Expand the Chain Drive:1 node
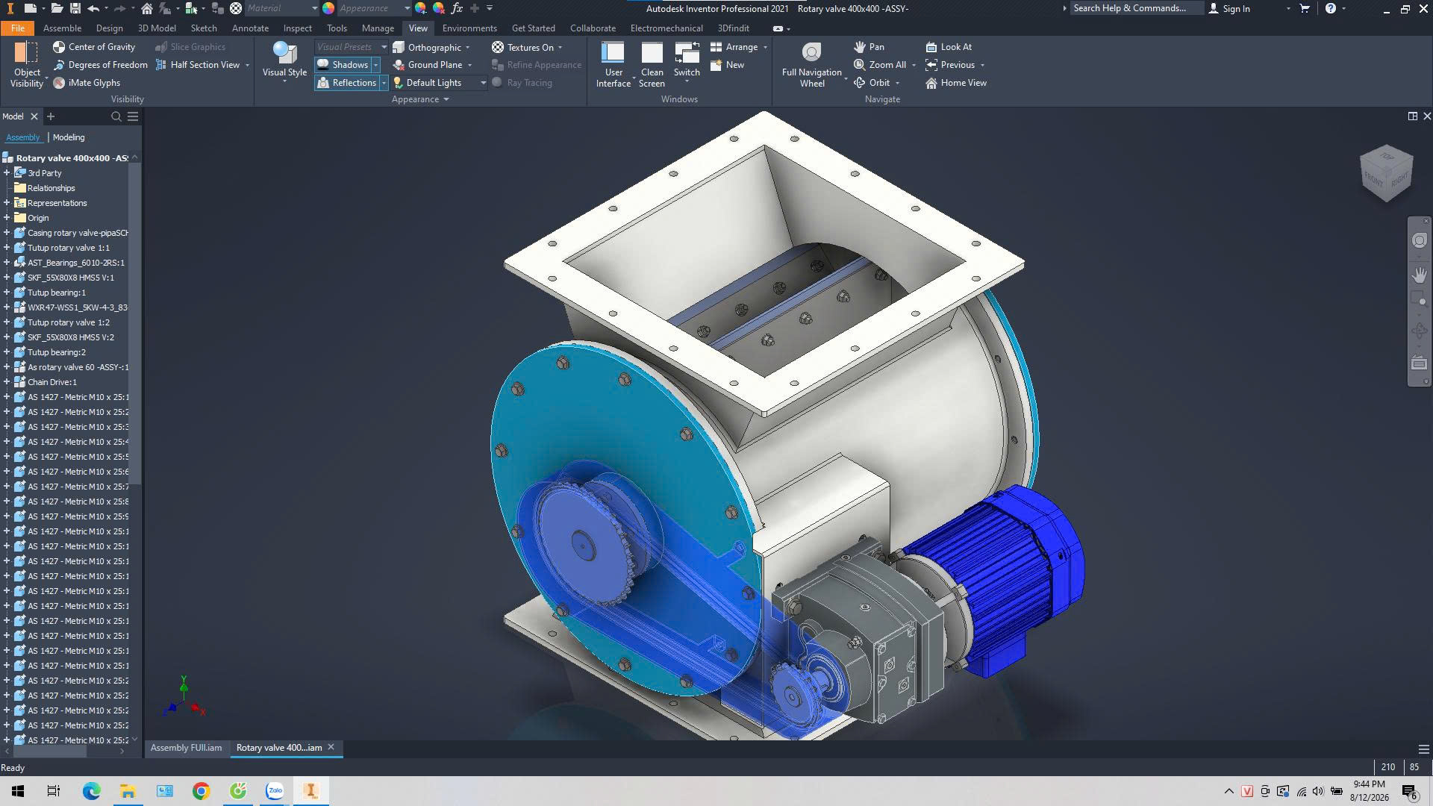 pos(7,382)
